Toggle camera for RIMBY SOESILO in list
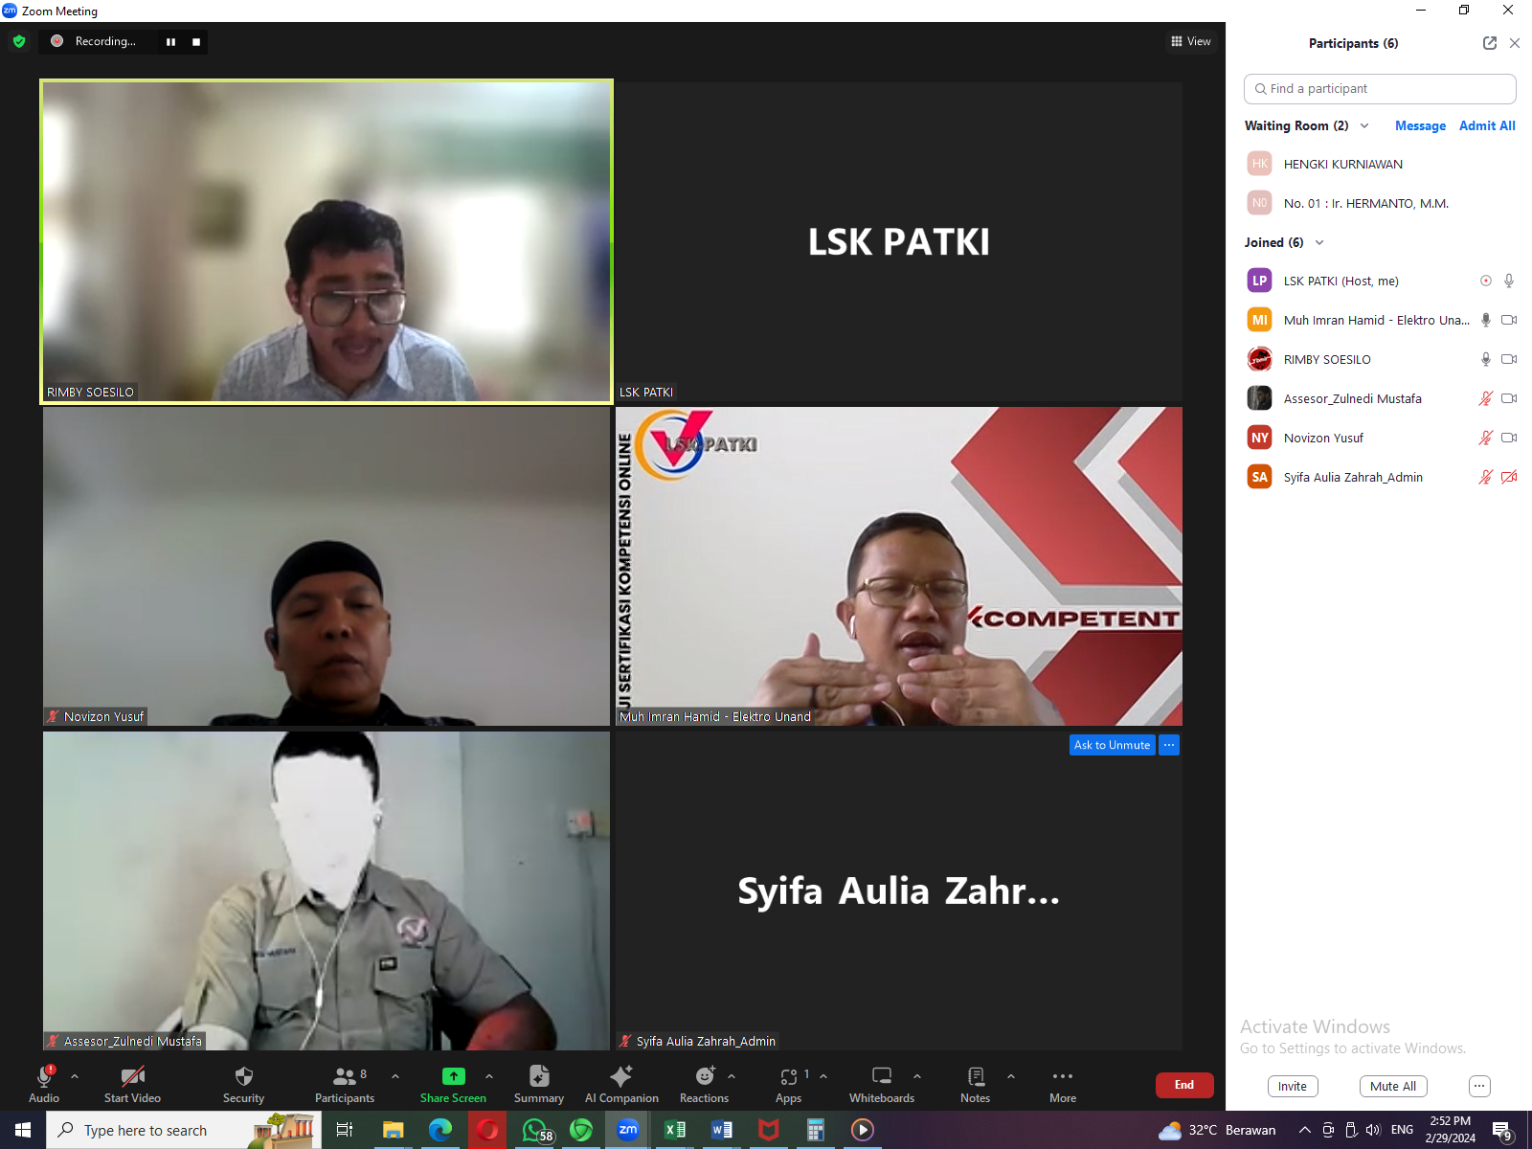Screen dimensions: 1532x1149 tap(1509, 359)
